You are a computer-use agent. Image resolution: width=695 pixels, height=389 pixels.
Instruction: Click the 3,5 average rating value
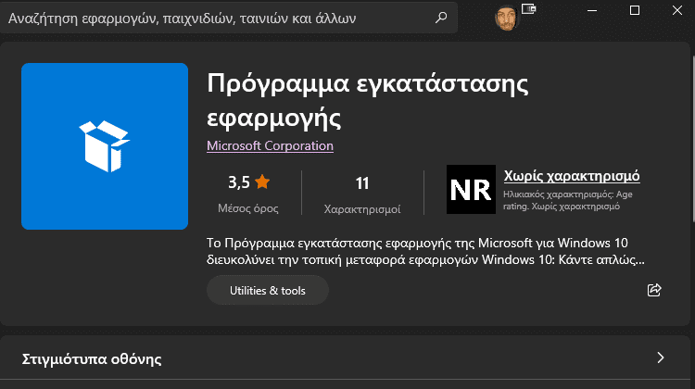[239, 182]
